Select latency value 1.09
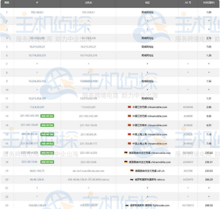 (x=209, y=12)
